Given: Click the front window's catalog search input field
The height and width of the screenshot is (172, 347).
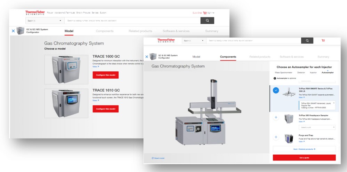Looking at the screenshot, I should [253, 41].
